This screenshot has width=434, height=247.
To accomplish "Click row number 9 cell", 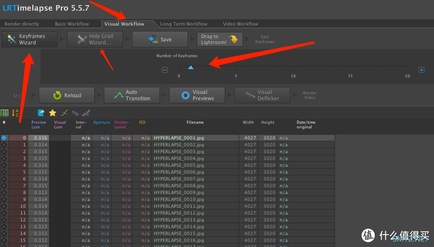I will coord(18,199).
